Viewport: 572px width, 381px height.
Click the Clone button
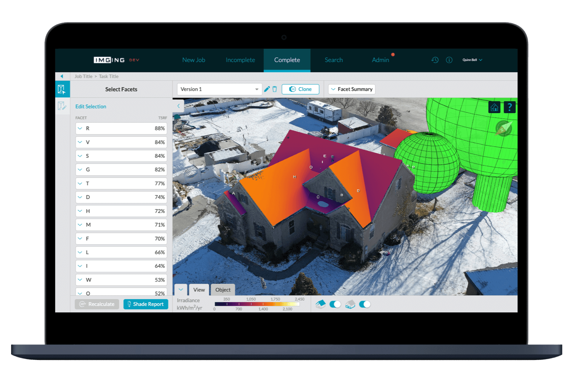[300, 89]
